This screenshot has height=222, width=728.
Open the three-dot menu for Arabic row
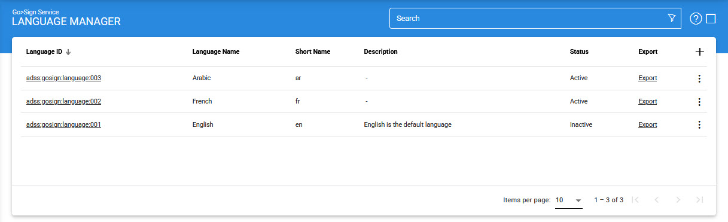pos(699,78)
